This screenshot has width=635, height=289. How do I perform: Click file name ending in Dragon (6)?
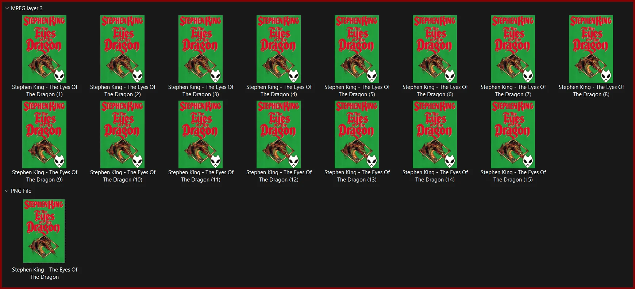[435, 91]
